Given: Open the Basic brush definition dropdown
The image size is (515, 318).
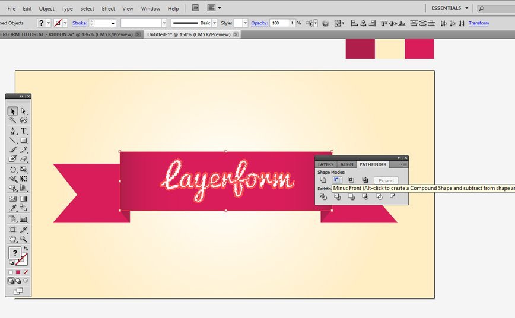Looking at the screenshot, I should pyautogui.click(x=214, y=23).
